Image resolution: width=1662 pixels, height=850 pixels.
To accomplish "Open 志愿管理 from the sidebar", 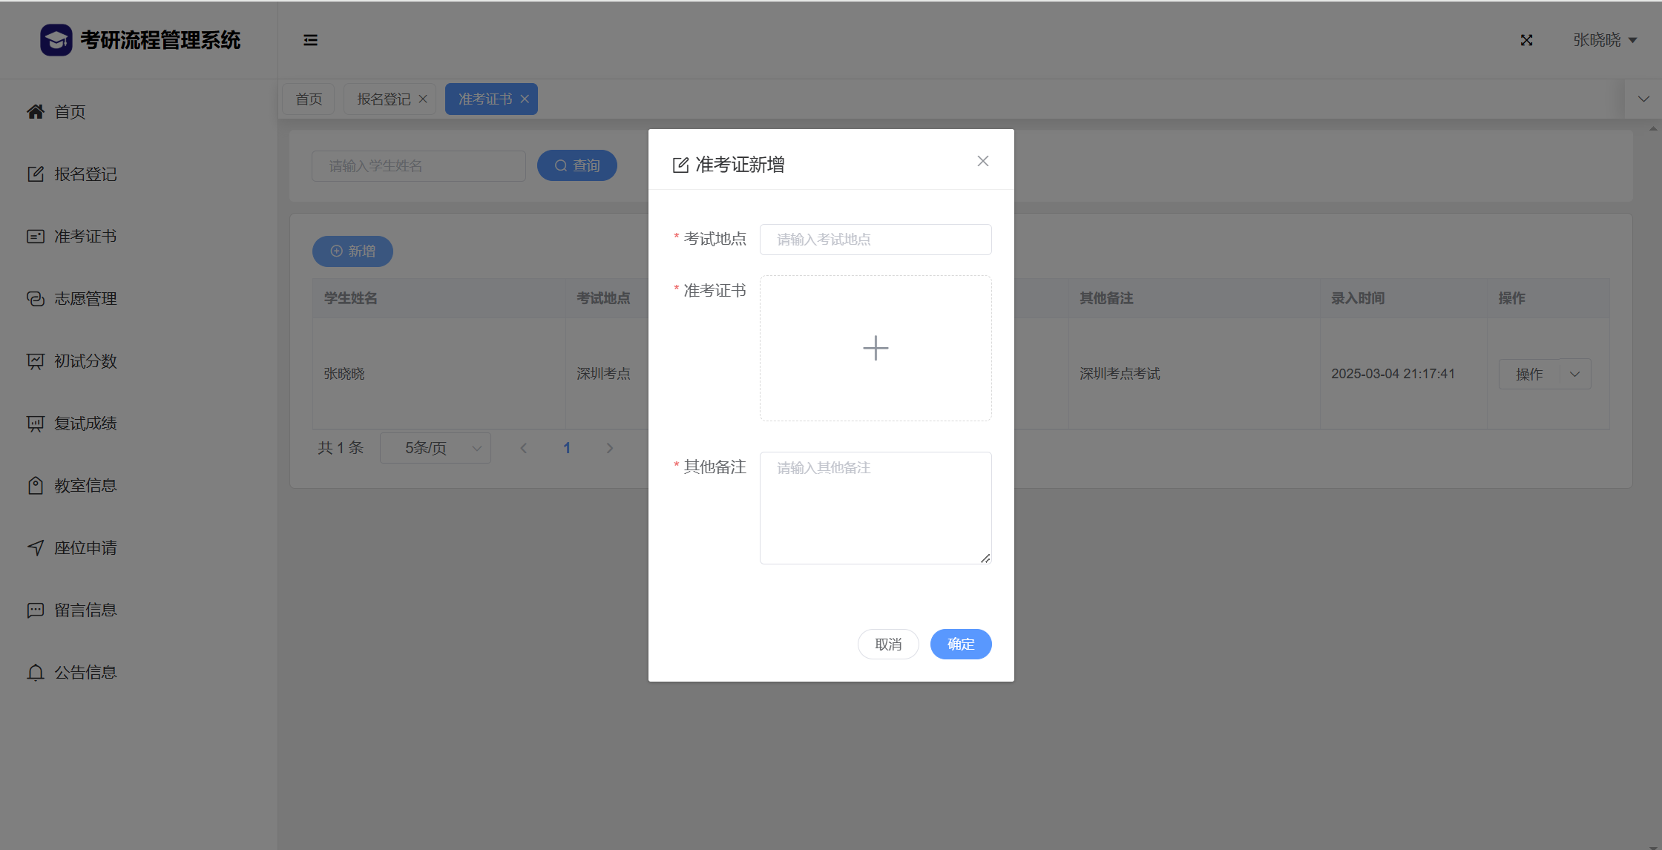I will 85,298.
